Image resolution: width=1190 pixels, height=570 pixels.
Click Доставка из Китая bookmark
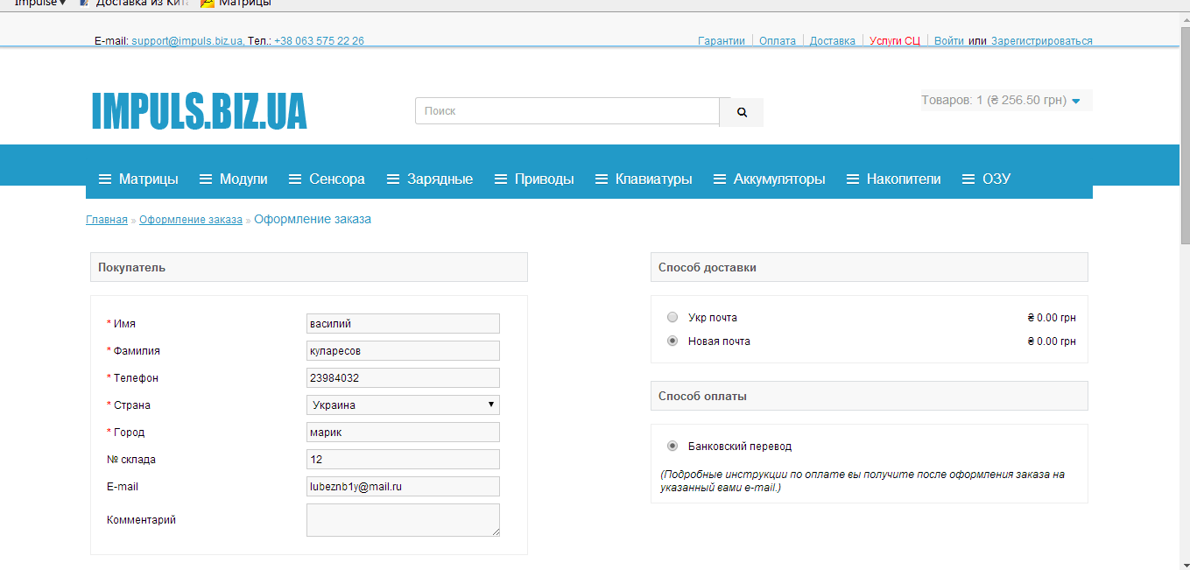(x=134, y=4)
